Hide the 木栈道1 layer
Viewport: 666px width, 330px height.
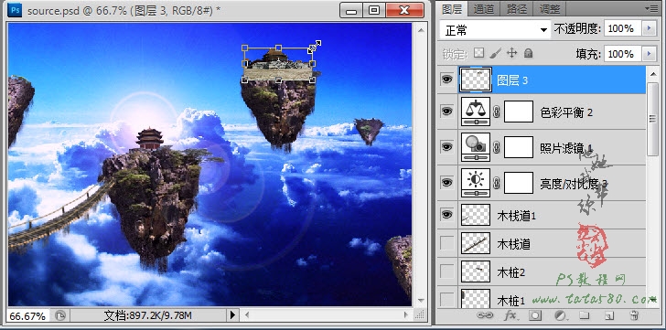tap(446, 215)
